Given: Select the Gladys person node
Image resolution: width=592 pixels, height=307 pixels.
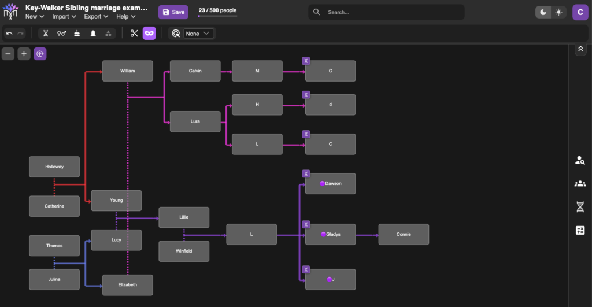Looking at the screenshot, I should pyautogui.click(x=330, y=234).
